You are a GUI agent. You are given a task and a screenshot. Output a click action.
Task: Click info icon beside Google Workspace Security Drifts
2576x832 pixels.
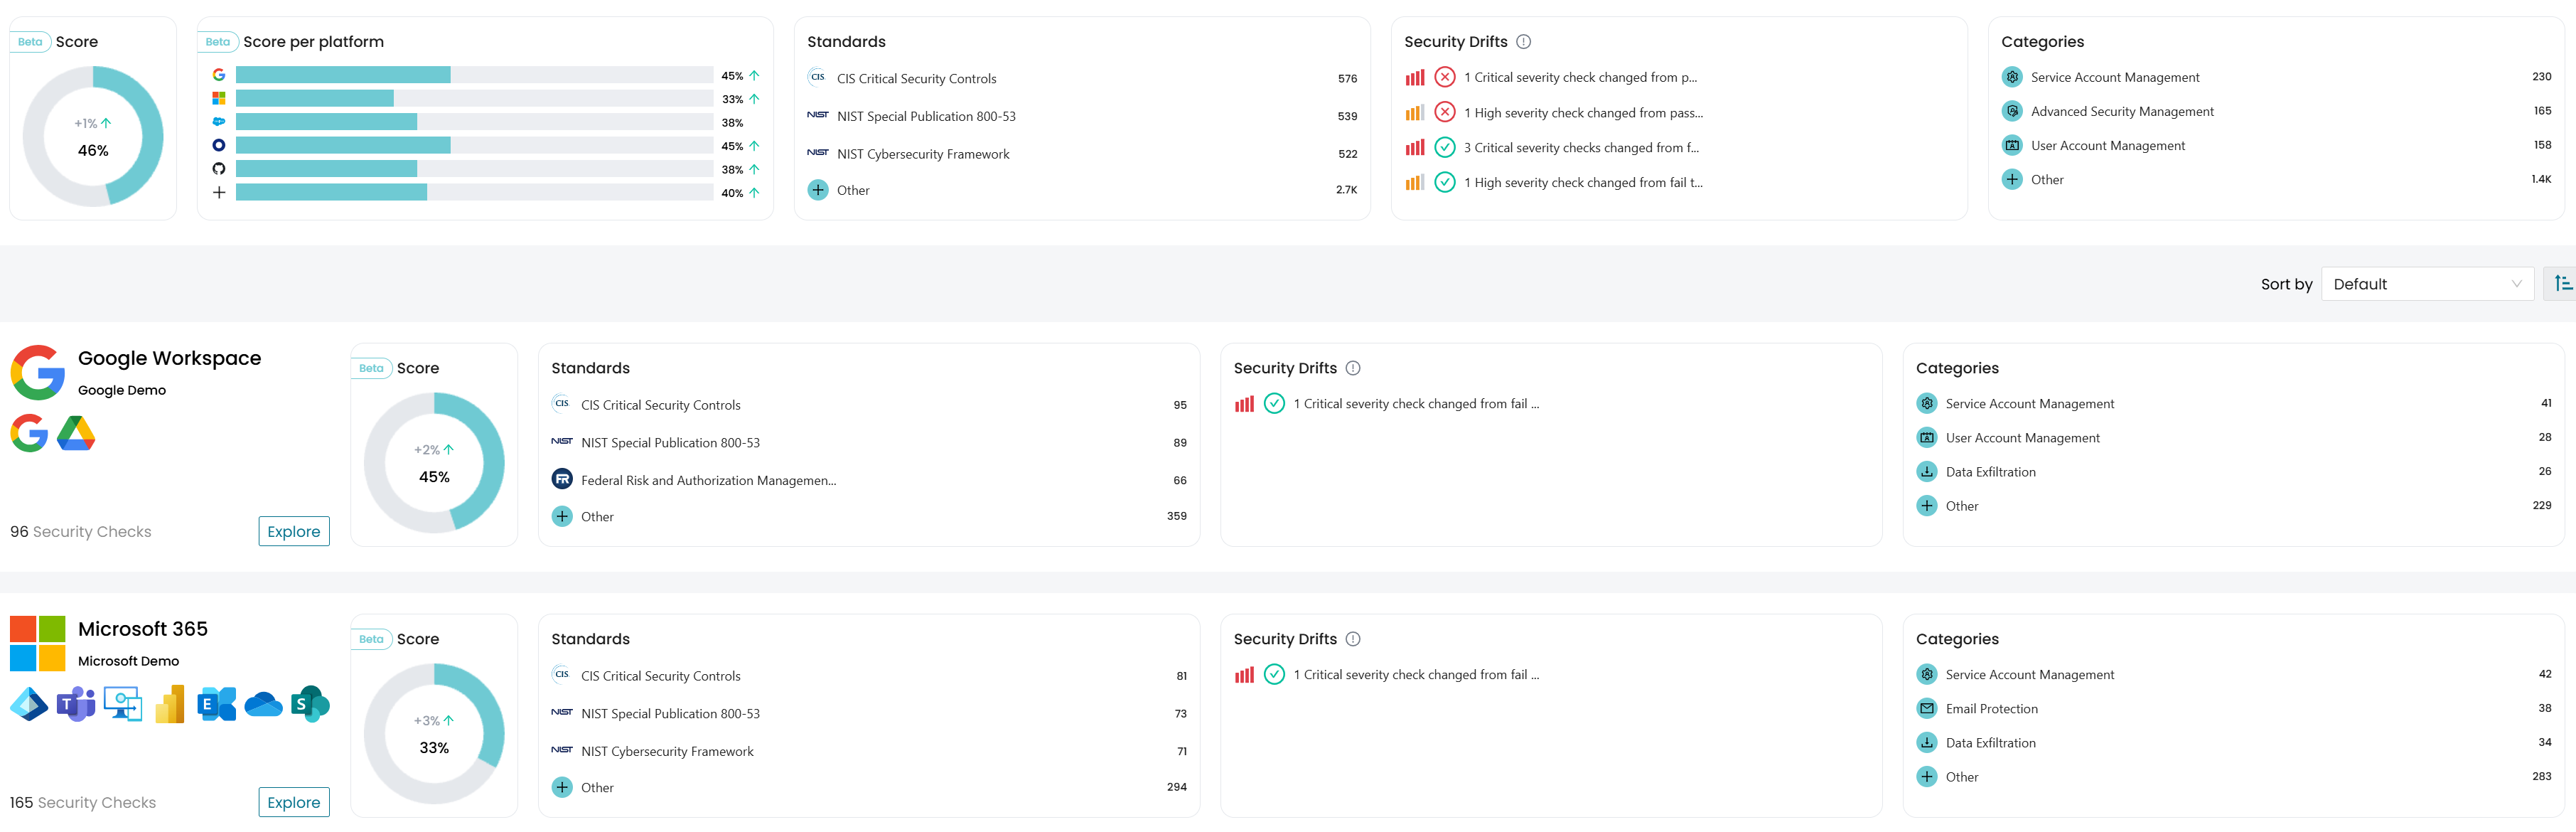tap(1353, 369)
